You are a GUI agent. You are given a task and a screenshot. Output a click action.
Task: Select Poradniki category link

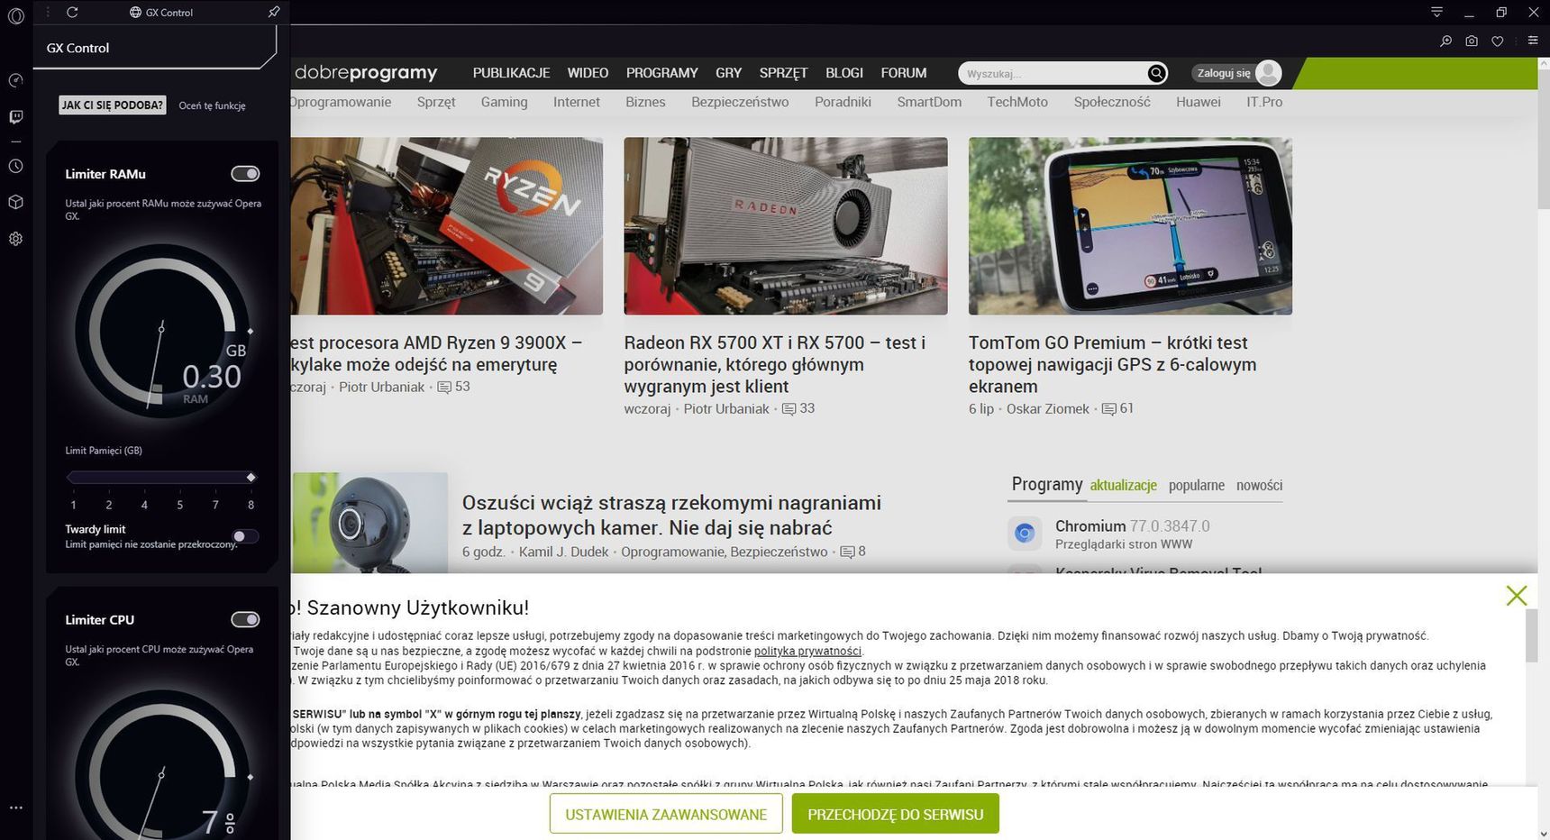843,102
